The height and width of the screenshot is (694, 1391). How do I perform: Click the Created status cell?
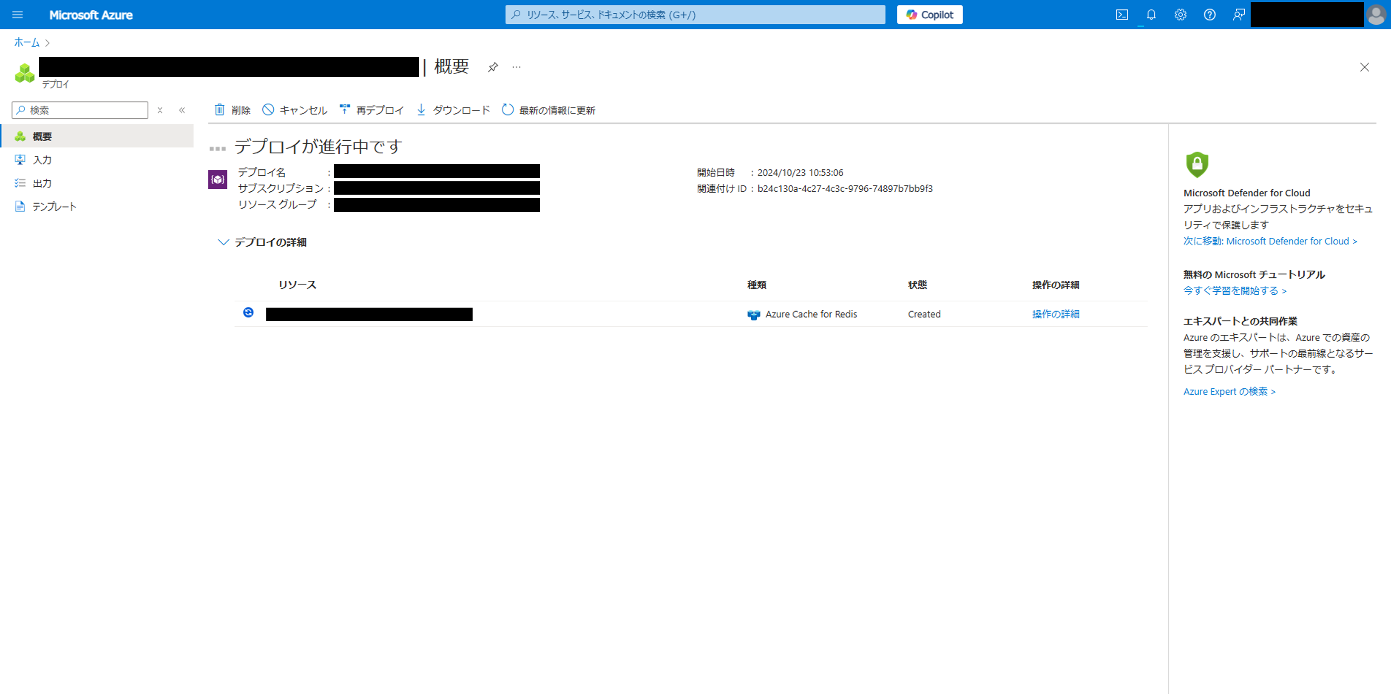coord(924,314)
